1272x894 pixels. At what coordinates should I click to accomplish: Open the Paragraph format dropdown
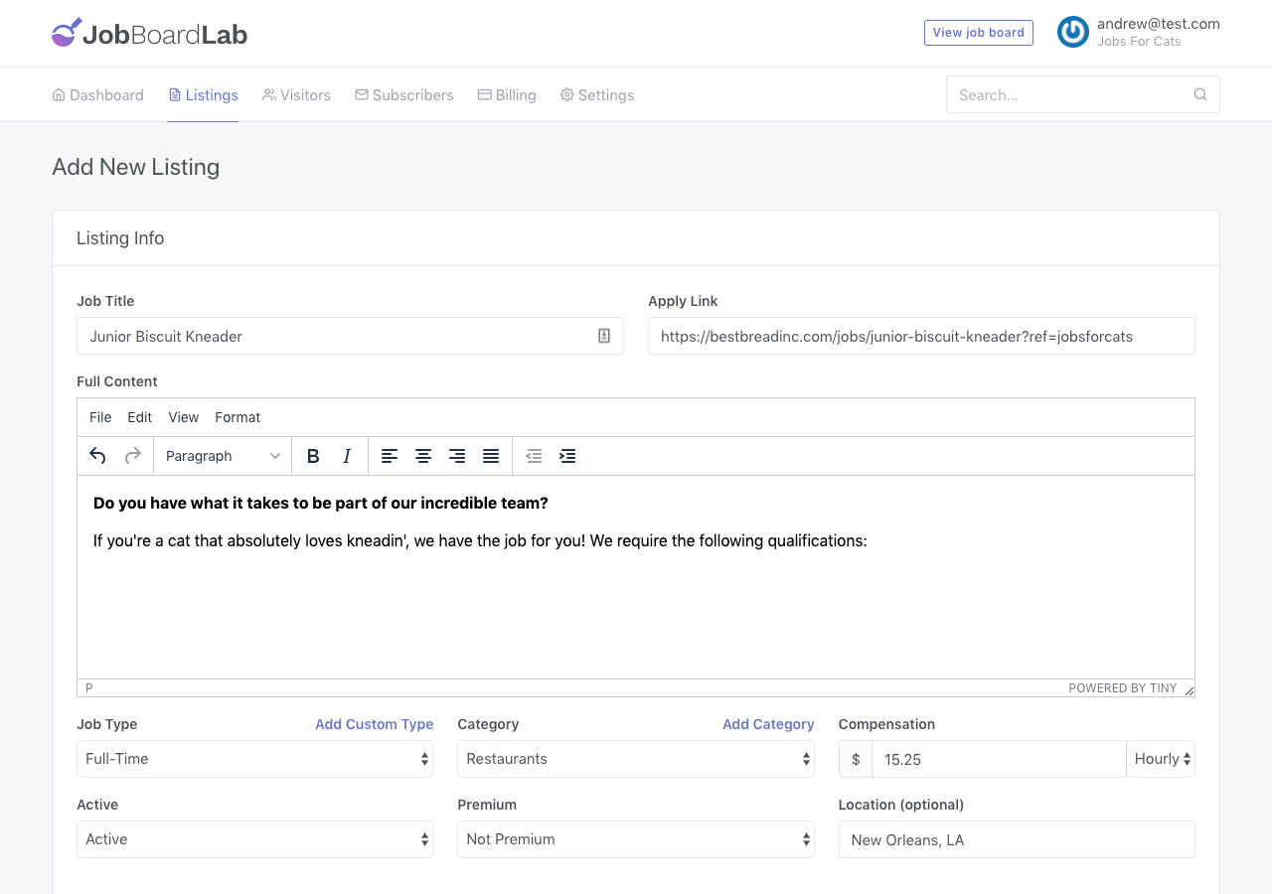223,456
